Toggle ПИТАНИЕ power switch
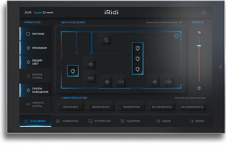This screenshot has height=145, width=226. pos(35,34)
